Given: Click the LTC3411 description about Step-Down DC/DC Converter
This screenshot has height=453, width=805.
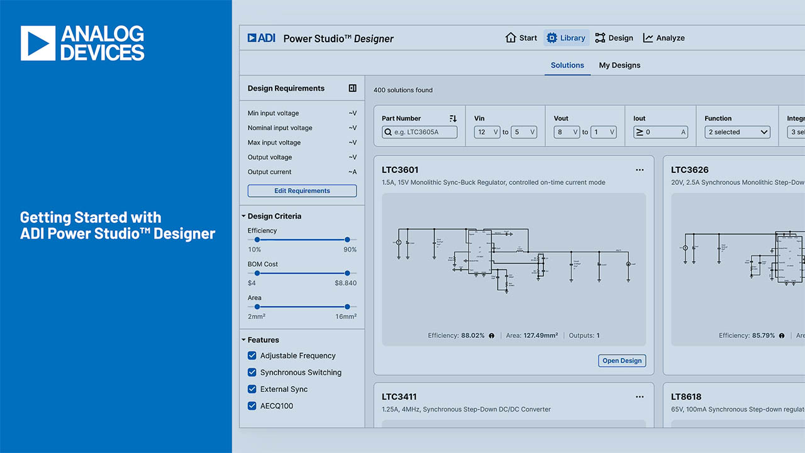Looking at the screenshot, I should [x=466, y=410].
